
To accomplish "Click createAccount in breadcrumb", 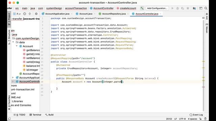I will 128,8.
